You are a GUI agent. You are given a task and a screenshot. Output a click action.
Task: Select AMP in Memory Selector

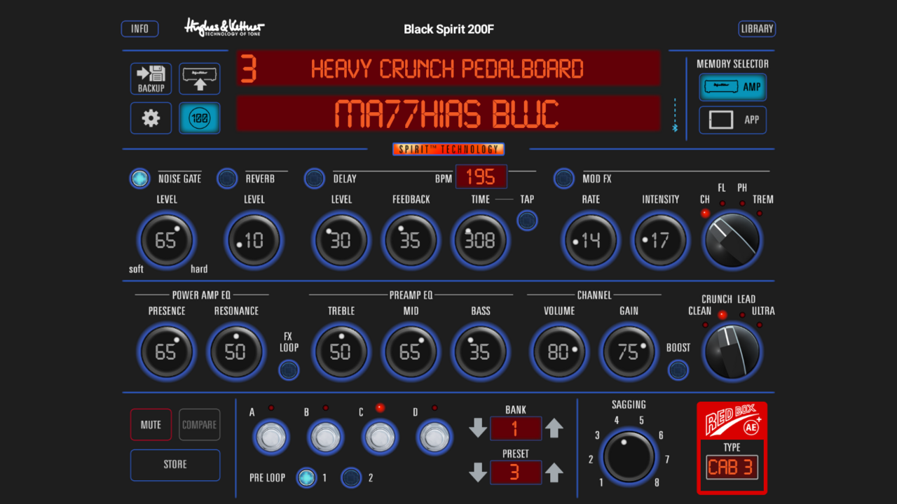coord(733,87)
